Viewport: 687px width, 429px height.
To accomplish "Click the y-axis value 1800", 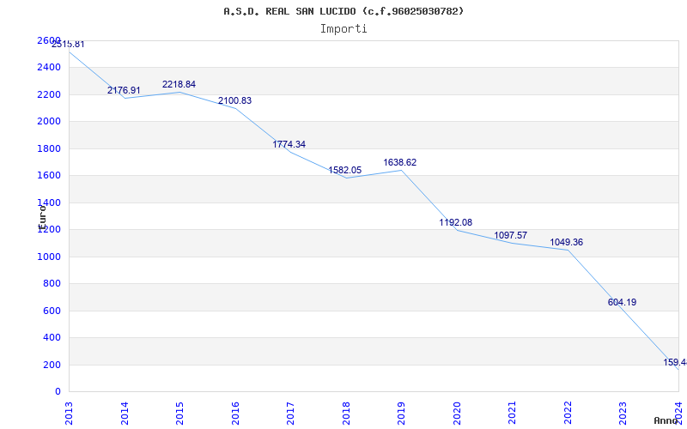I will [49, 148].
